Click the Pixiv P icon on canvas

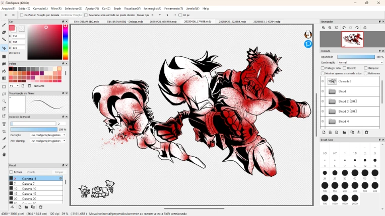tap(308, 44)
